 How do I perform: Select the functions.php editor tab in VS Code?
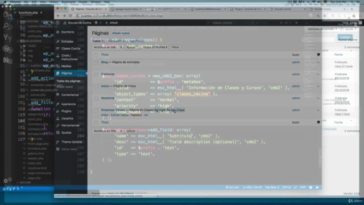(x=28, y=13)
